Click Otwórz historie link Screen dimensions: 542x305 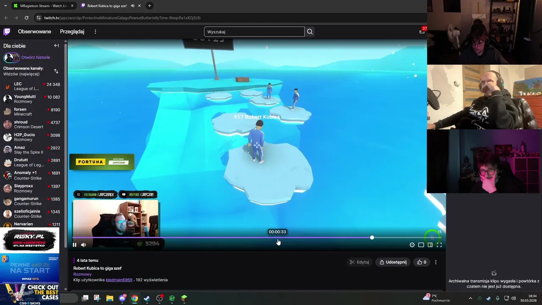point(36,57)
